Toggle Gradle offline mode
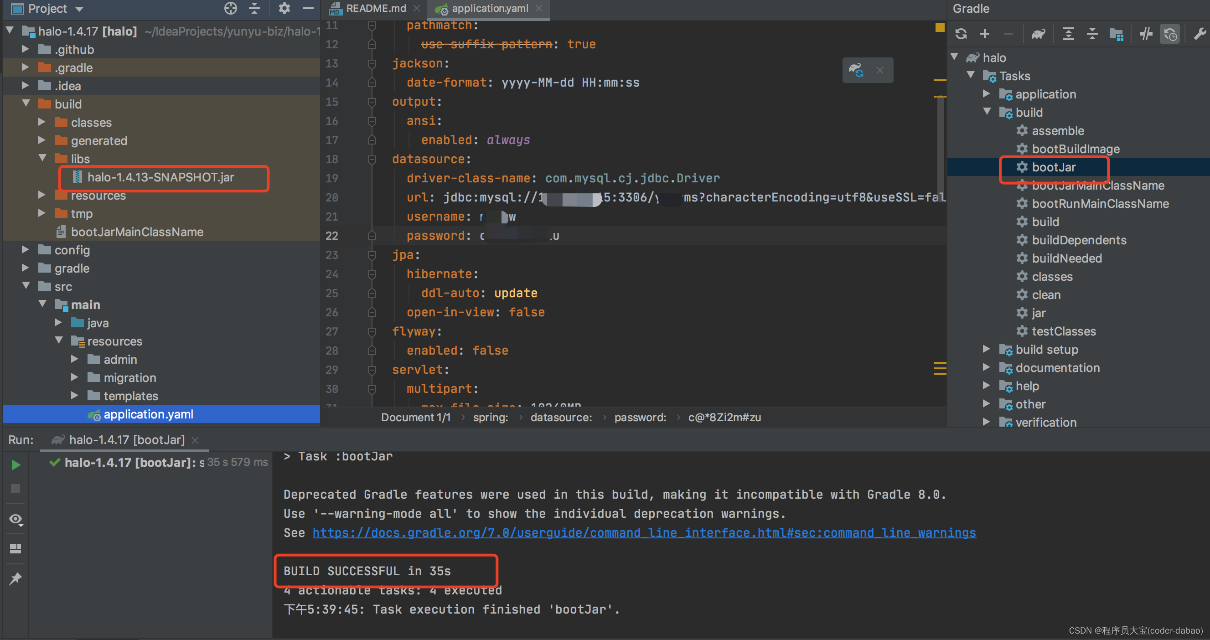 click(x=1146, y=34)
